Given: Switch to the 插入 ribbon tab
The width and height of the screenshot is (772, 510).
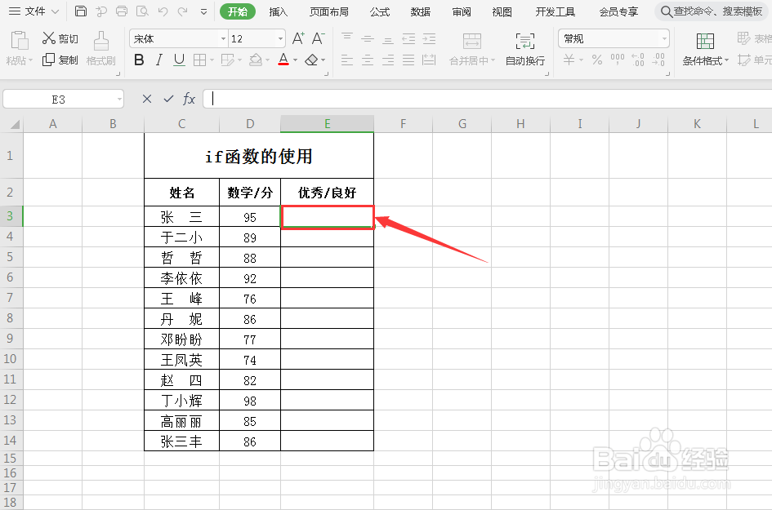Looking at the screenshot, I should pyautogui.click(x=278, y=11).
